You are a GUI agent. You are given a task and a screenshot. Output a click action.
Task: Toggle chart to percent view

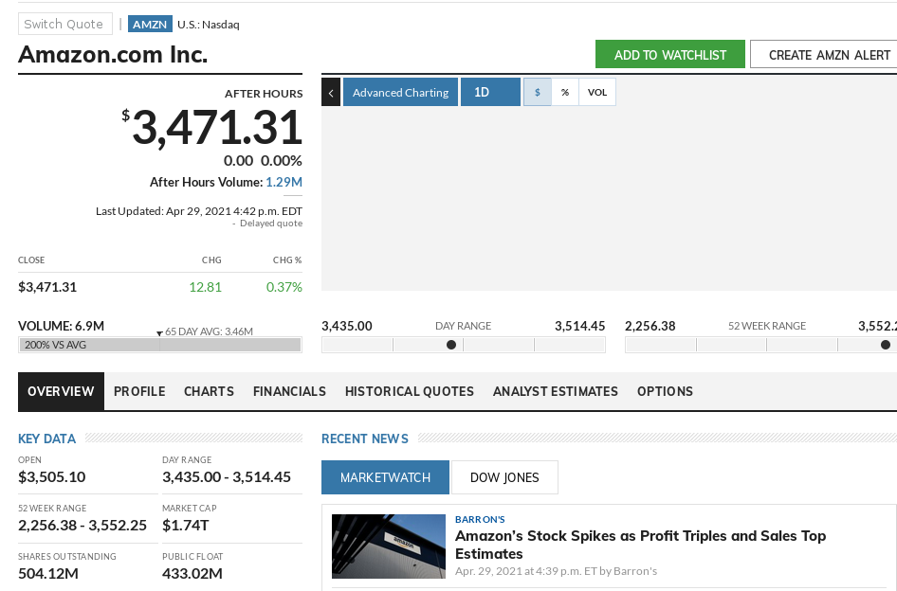click(x=565, y=92)
